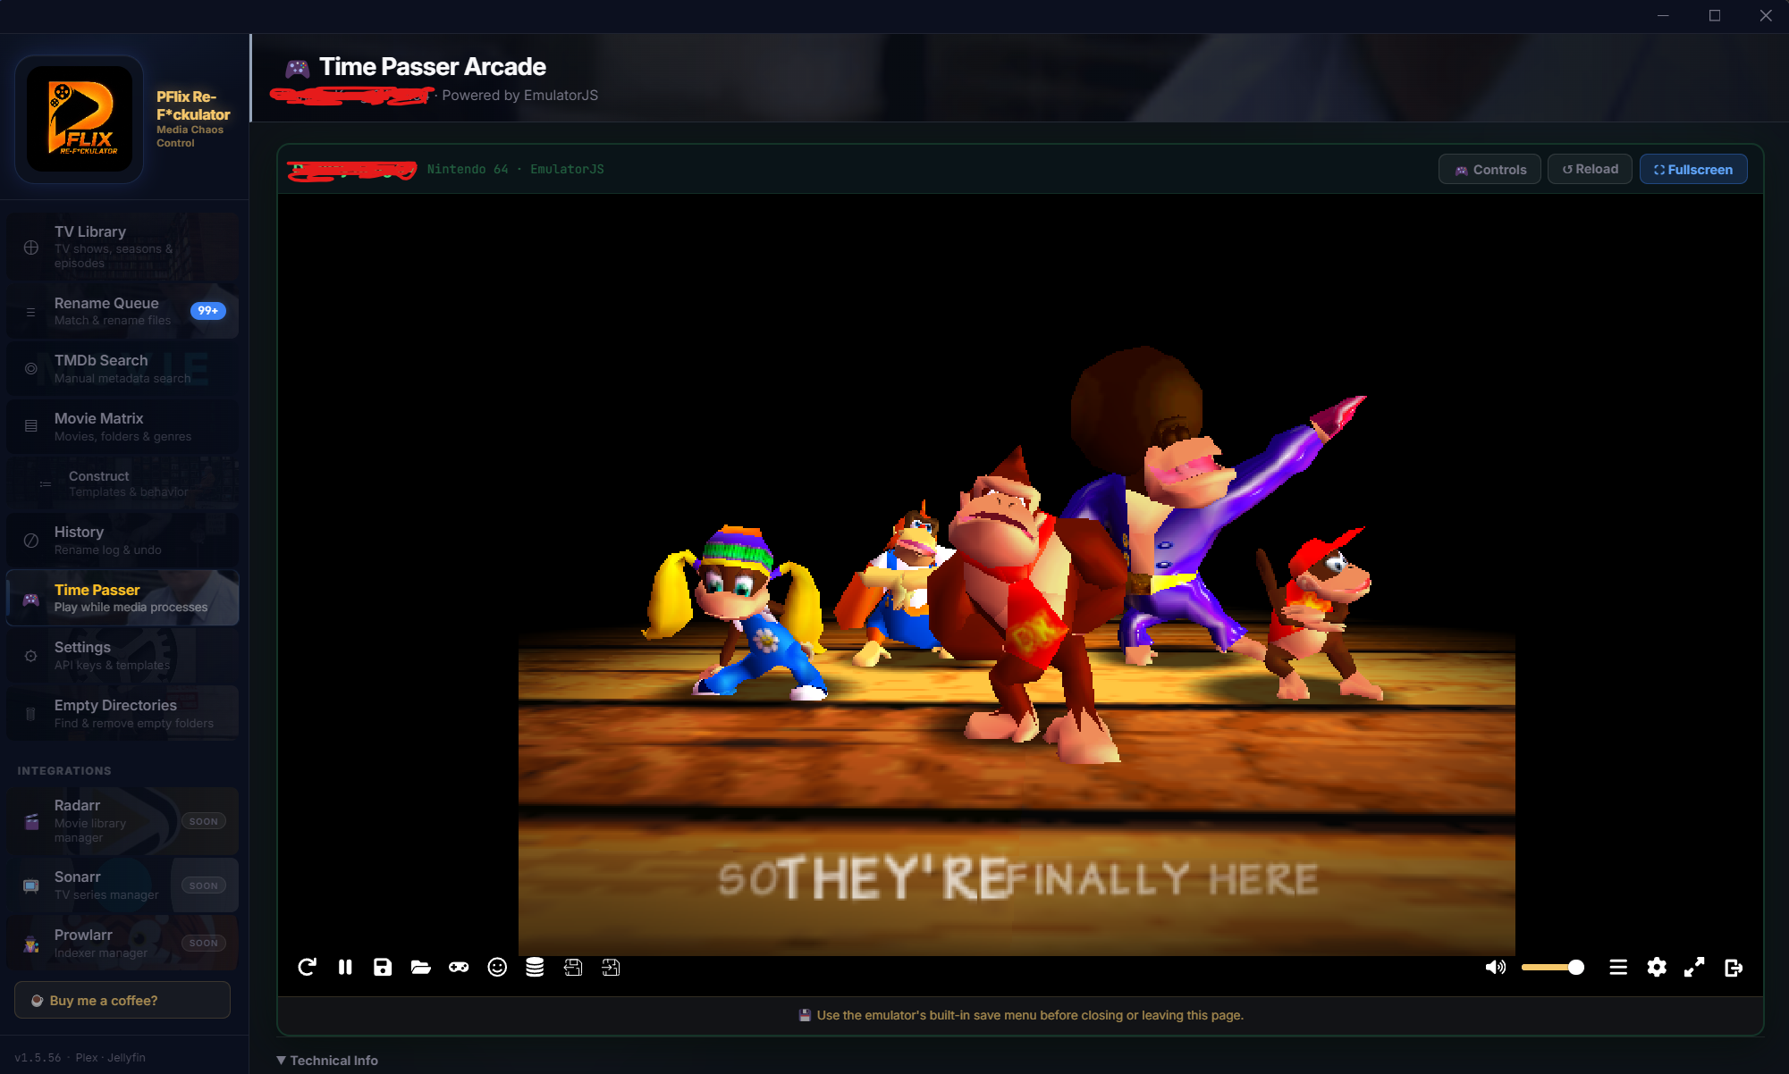This screenshot has height=1074, width=1789.
Task: Exit emulation with the door arrow icon
Action: (x=1734, y=967)
